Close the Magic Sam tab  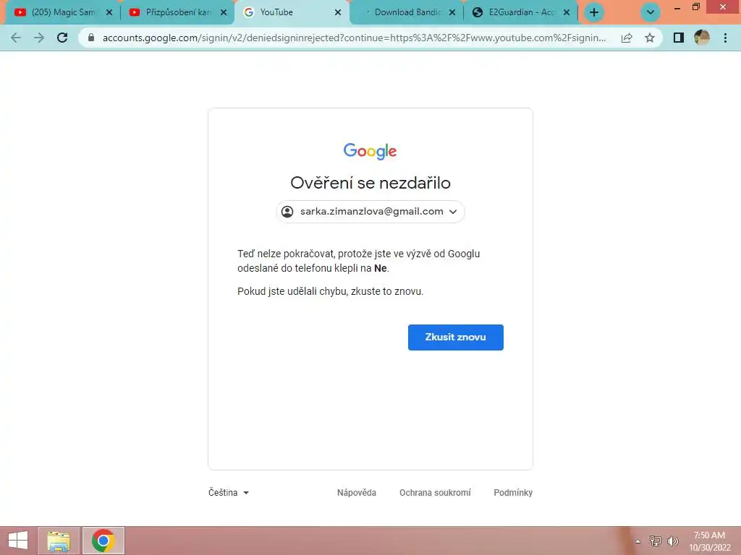[109, 13]
